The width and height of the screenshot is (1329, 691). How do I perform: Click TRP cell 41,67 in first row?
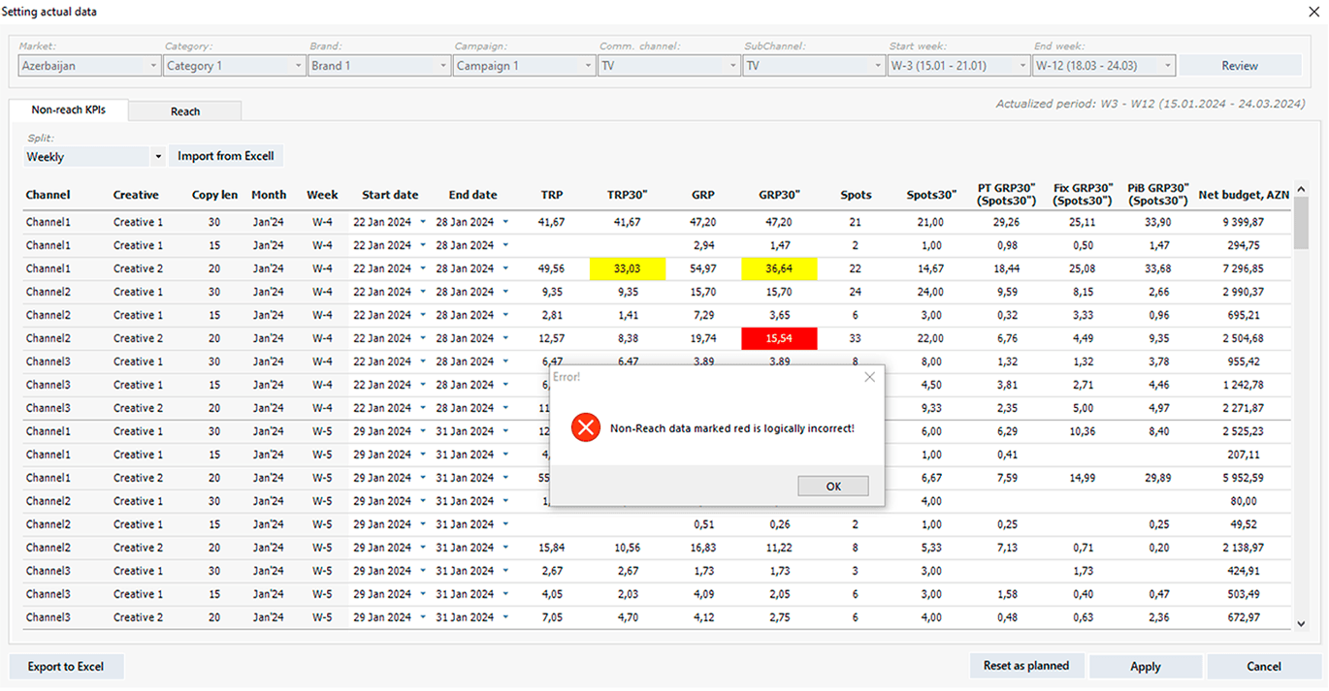(552, 222)
